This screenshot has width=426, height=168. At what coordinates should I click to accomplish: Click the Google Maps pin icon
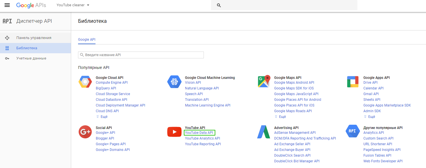264,81
